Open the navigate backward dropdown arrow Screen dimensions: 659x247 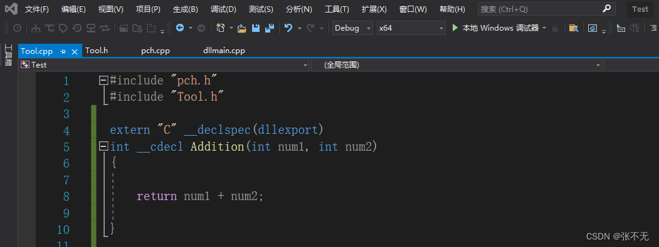(x=191, y=28)
